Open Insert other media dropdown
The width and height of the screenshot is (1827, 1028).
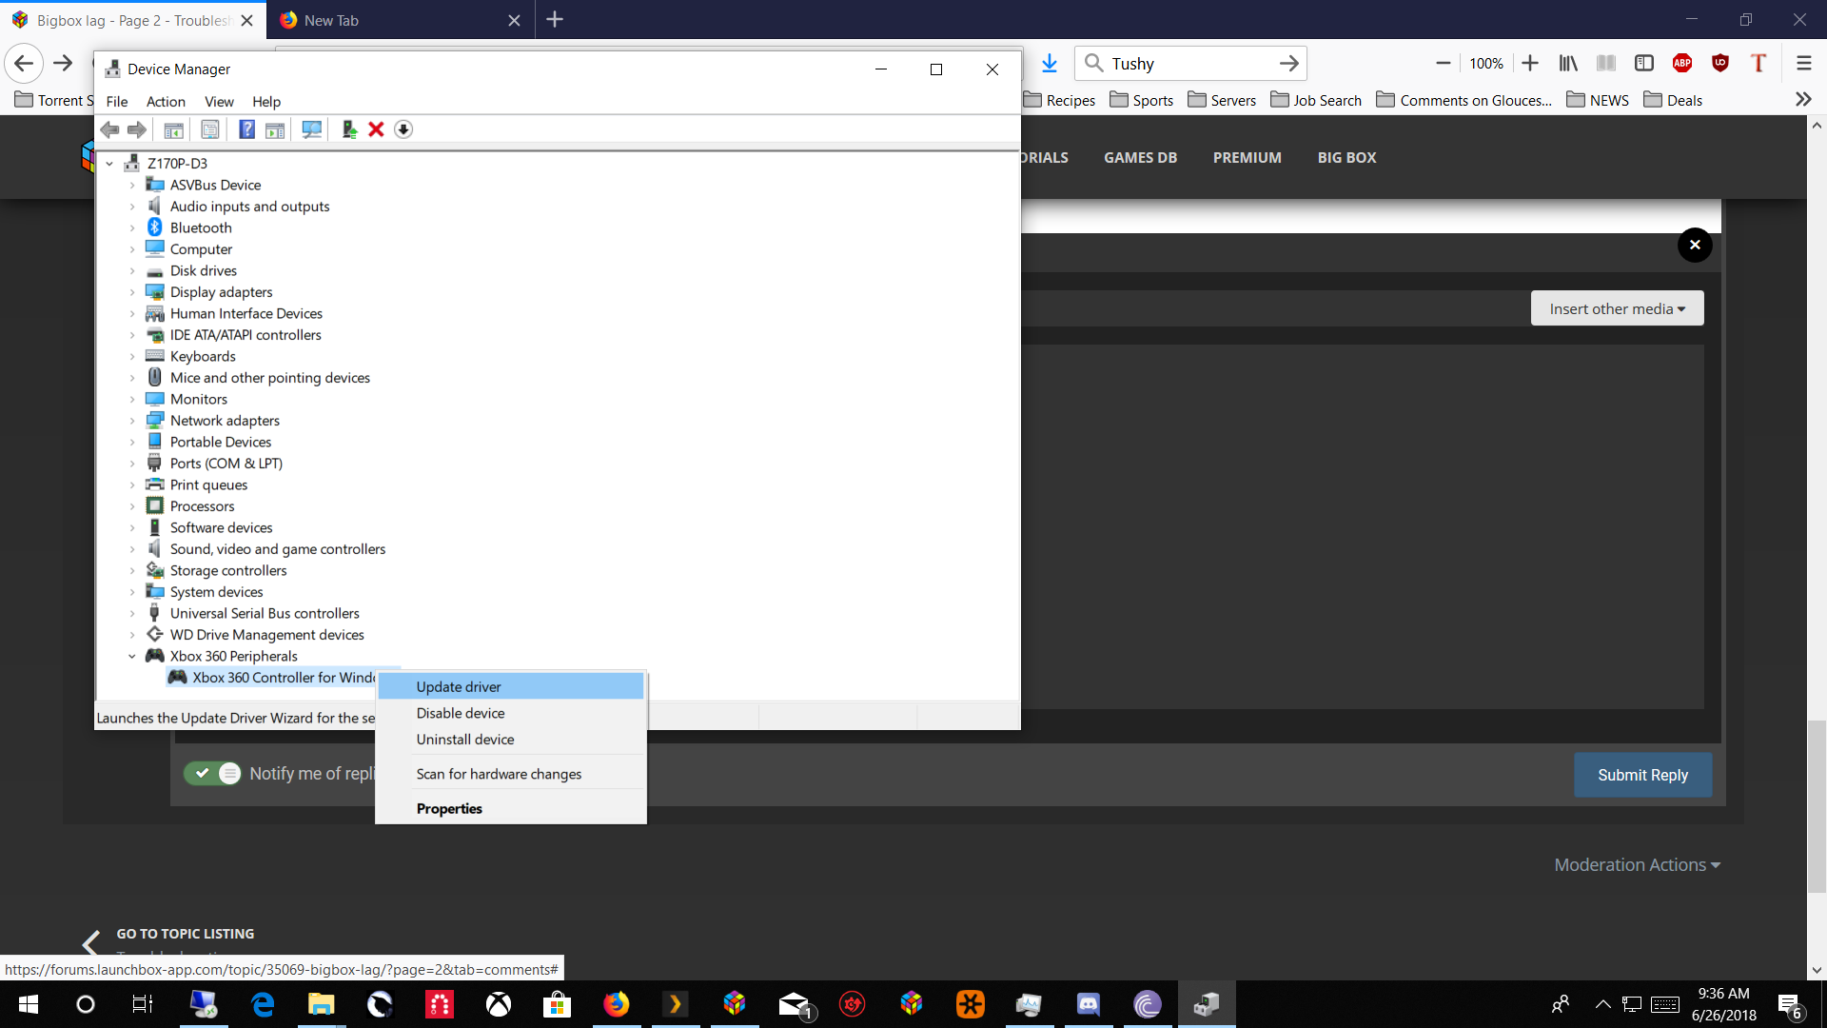coord(1617,308)
